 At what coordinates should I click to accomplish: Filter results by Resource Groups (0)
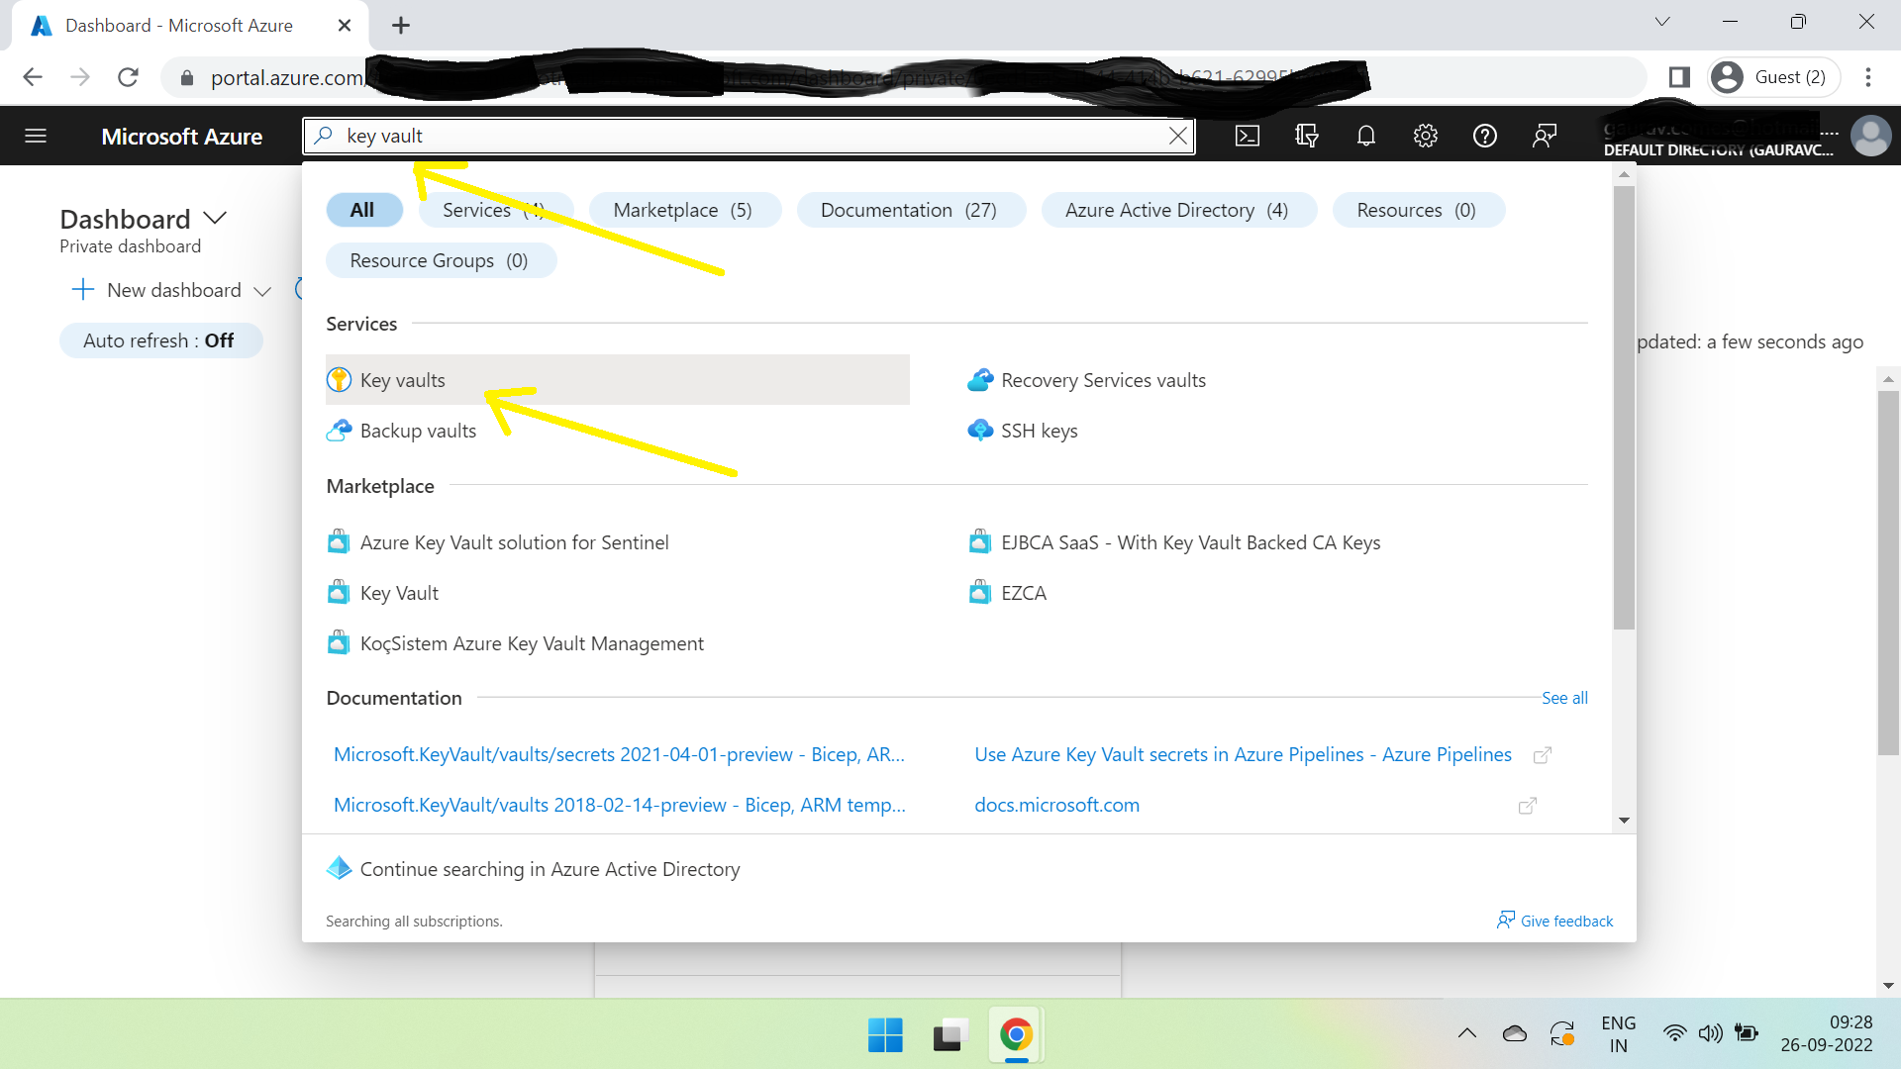tap(440, 260)
